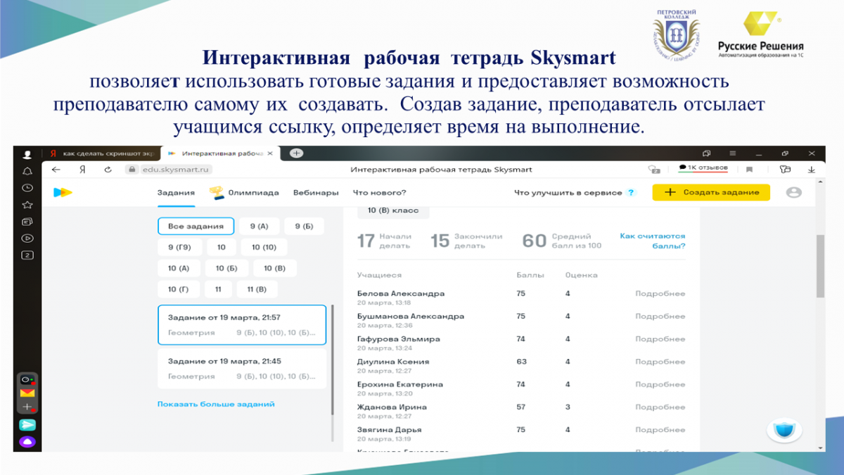Image resolution: width=844 pixels, height=475 pixels.
Task: Click 'Что улучшить в сервисе' link
Action: tap(568, 193)
